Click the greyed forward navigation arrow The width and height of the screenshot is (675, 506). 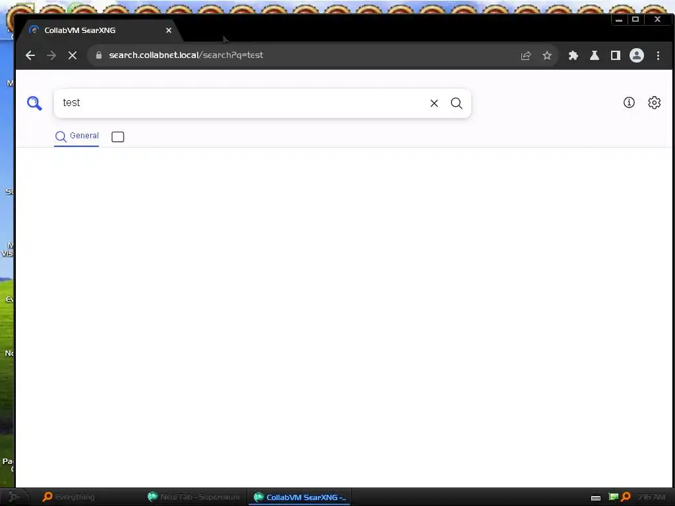pos(51,55)
